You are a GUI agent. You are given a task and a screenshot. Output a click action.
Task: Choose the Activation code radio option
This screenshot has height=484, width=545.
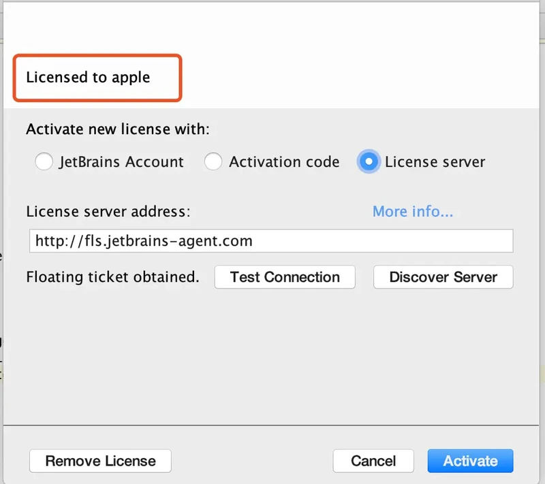(x=213, y=162)
